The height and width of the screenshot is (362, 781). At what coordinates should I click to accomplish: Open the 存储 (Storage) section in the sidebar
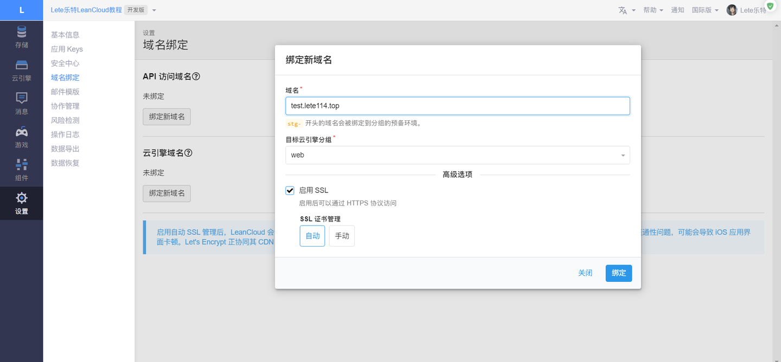click(21, 36)
